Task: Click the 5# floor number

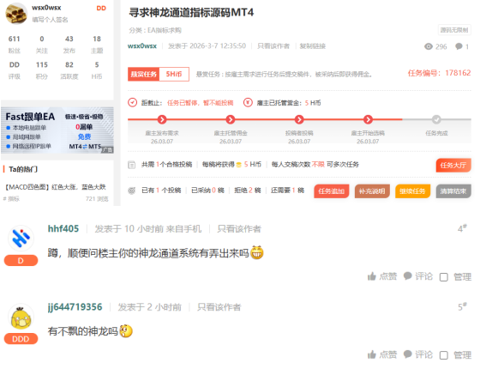Action: coord(463,307)
